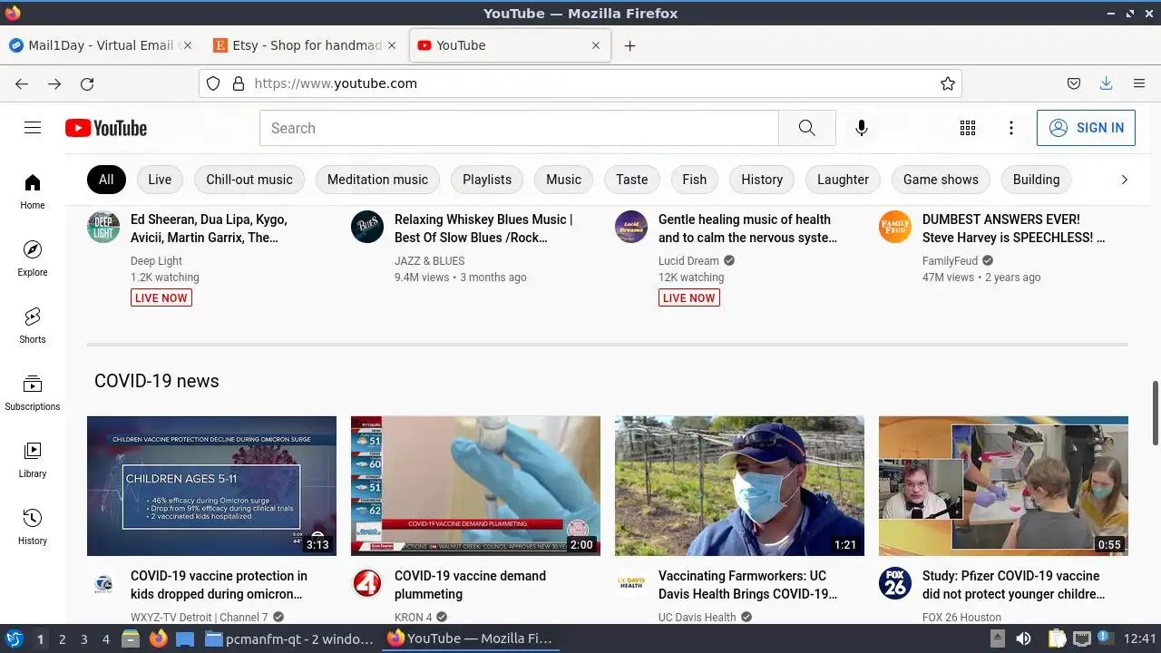The width and height of the screenshot is (1161, 653).
Task: Select the Meditation music chip
Action: coord(377,180)
